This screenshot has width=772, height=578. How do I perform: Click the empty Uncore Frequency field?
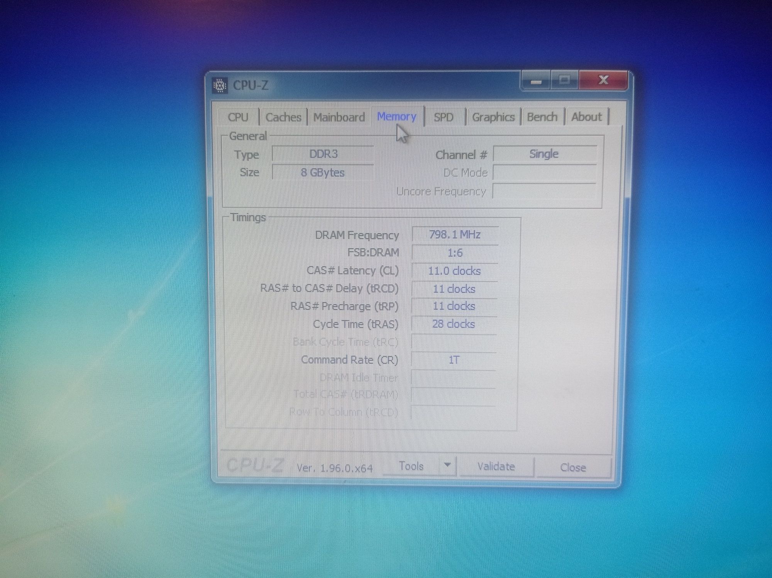coord(545,191)
